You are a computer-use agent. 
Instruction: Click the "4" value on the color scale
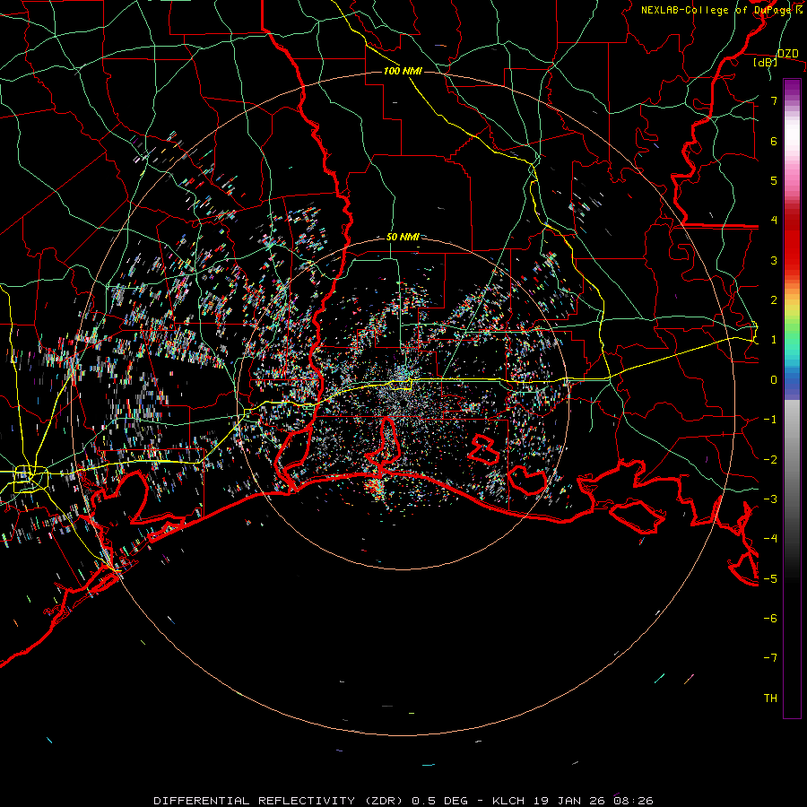click(774, 221)
